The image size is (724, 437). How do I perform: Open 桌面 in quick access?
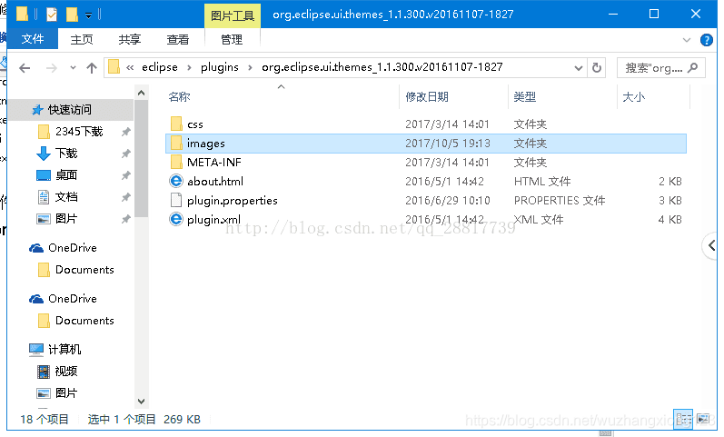[66, 175]
